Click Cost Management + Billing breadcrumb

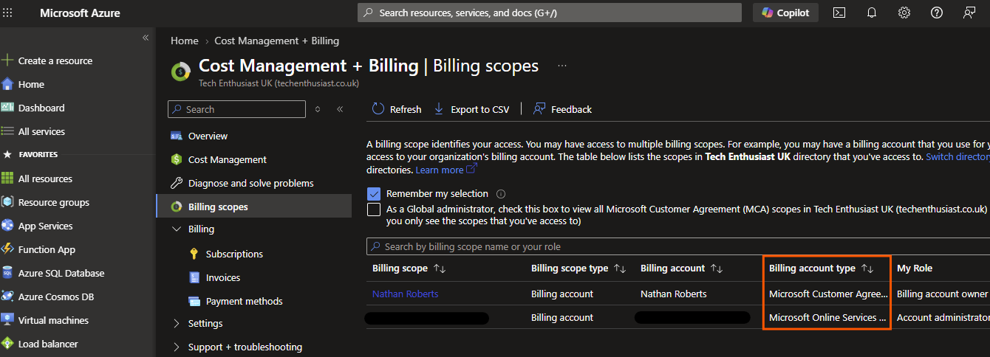pyautogui.click(x=276, y=41)
